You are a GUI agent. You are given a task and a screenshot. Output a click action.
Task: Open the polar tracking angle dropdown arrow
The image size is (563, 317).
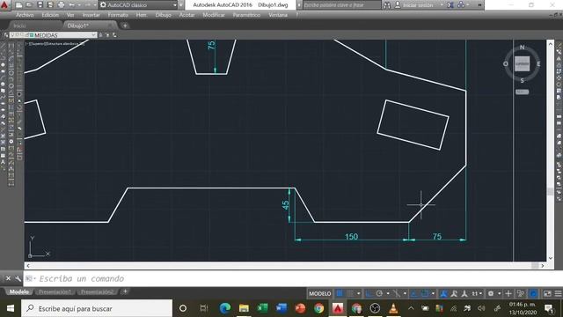point(388,293)
